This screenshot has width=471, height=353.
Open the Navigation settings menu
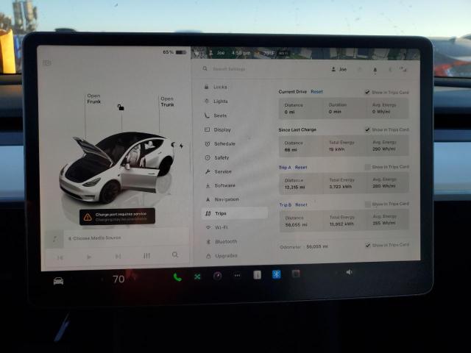tap(222, 199)
